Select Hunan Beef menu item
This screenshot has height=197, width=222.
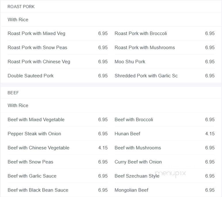(x=164, y=134)
